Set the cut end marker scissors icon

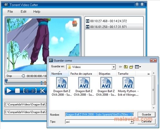point(34,91)
